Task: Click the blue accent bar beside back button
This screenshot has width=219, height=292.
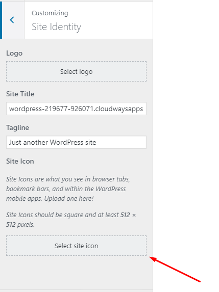Action: point(1,20)
